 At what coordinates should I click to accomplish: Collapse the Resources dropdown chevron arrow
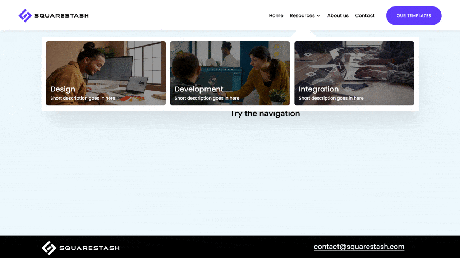318,16
